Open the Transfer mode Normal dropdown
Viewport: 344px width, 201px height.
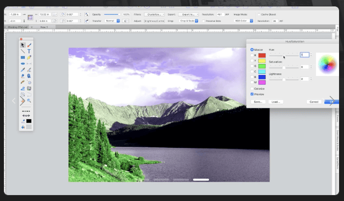pos(112,21)
